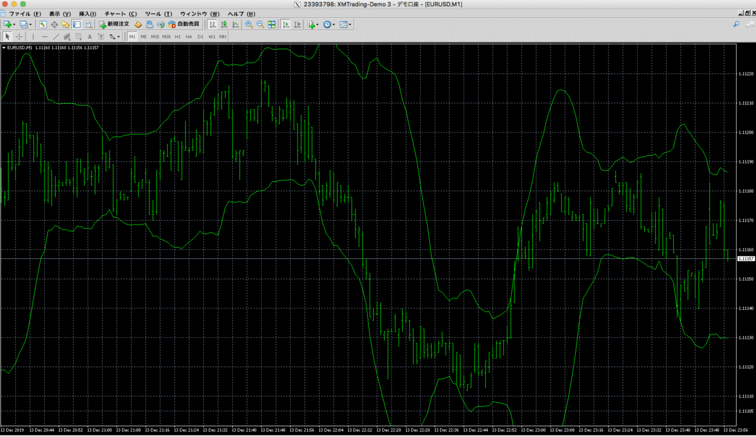Open the チャート (C) menu
Viewport: 756px width, 437px height.
pyautogui.click(x=120, y=14)
